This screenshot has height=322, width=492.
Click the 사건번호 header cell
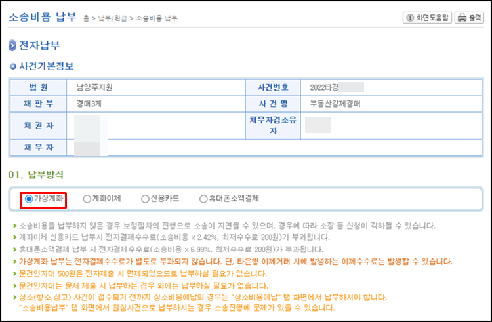[x=273, y=87]
